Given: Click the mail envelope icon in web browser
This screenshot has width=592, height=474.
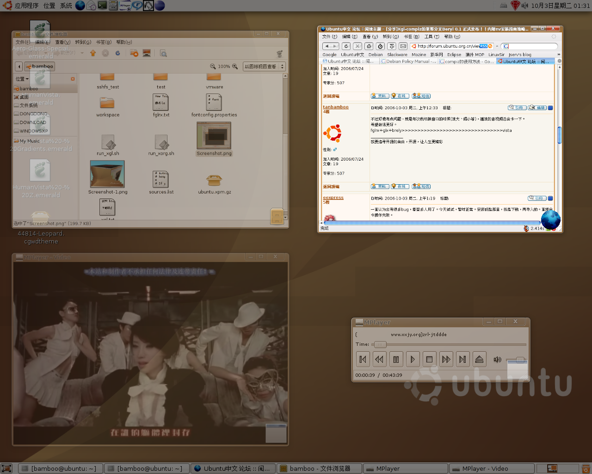Looking at the screenshot, I should (403, 46).
